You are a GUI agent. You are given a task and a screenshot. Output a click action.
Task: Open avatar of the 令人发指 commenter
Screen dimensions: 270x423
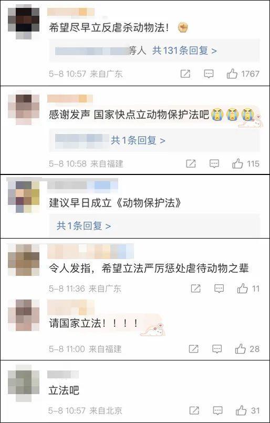(x=24, y=260)
